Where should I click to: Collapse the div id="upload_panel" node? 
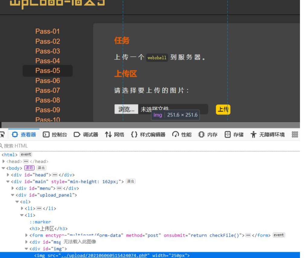13,195
